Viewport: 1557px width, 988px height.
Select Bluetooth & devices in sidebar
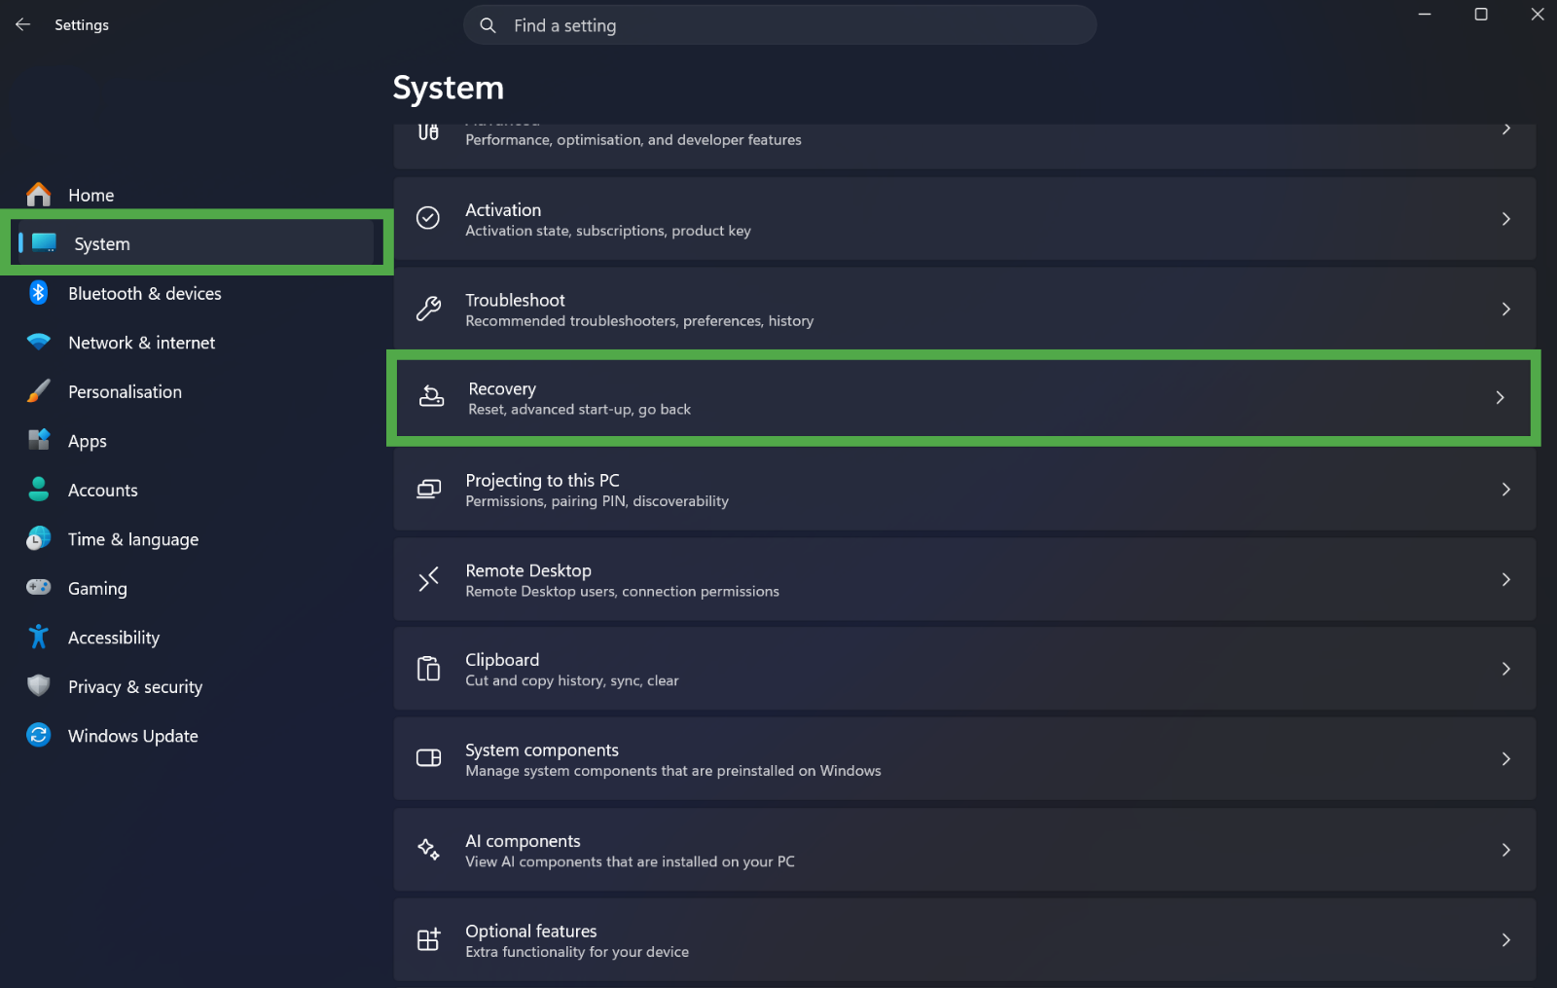195,293
